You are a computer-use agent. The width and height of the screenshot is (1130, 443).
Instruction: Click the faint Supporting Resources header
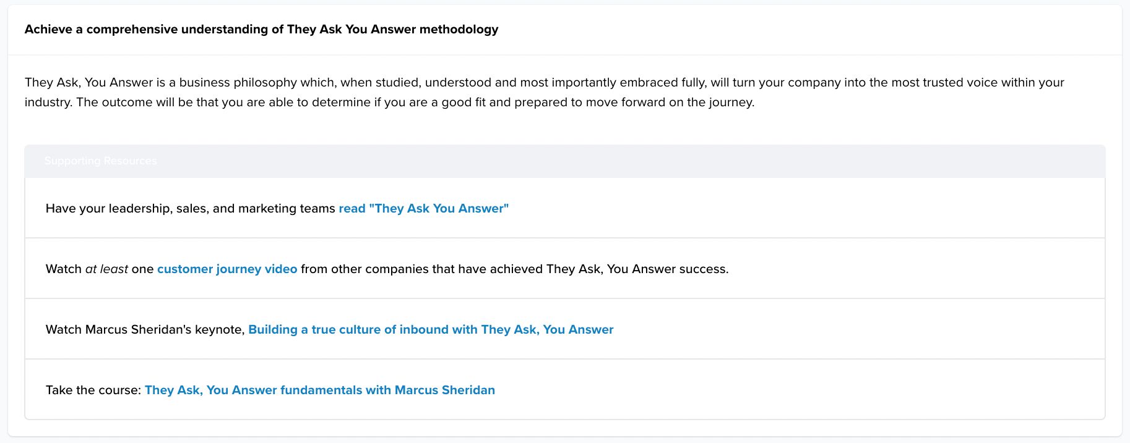pos(101,161)
